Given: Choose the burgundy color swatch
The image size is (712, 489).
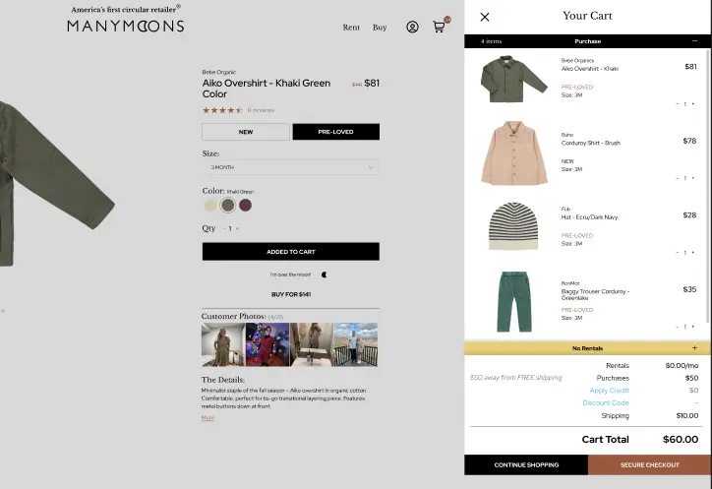Looking at the screenshot, I should pos(245,206).
